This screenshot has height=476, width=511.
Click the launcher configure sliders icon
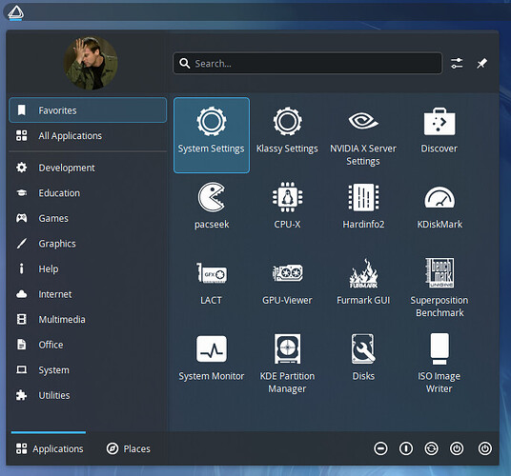[x=457, y=63]
